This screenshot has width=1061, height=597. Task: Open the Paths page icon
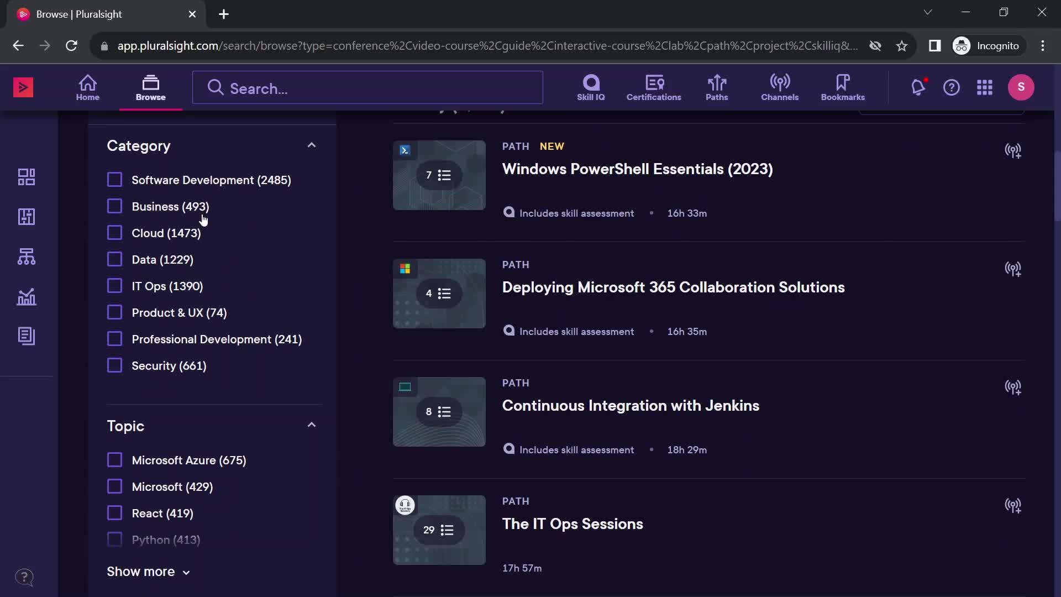tap(717, 87)
